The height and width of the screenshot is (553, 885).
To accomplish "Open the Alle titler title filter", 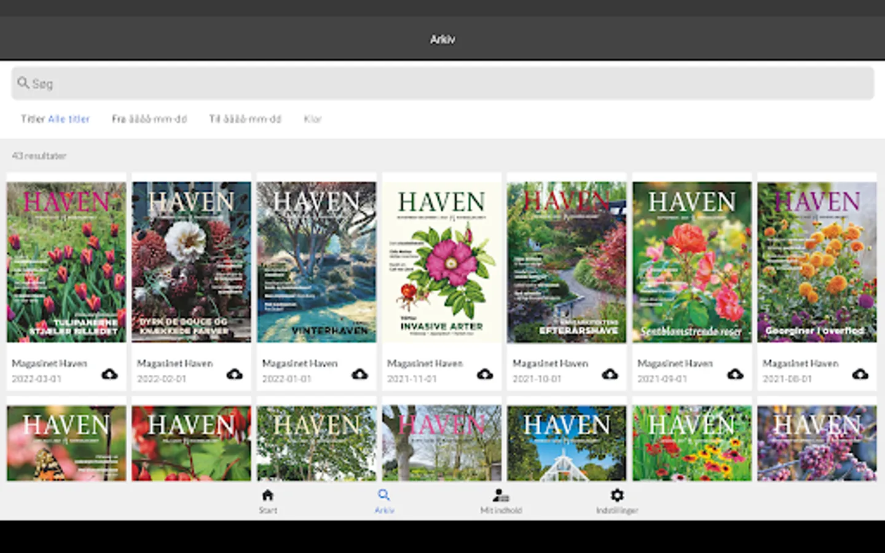I will [x=69, y=119].
